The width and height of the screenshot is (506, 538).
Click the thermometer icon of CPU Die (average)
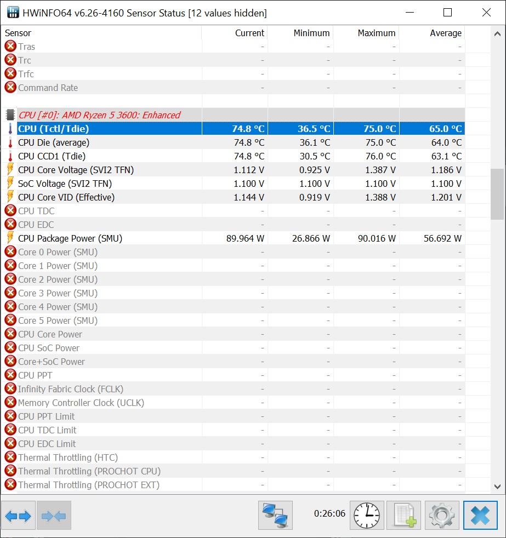tap(10, 142)
